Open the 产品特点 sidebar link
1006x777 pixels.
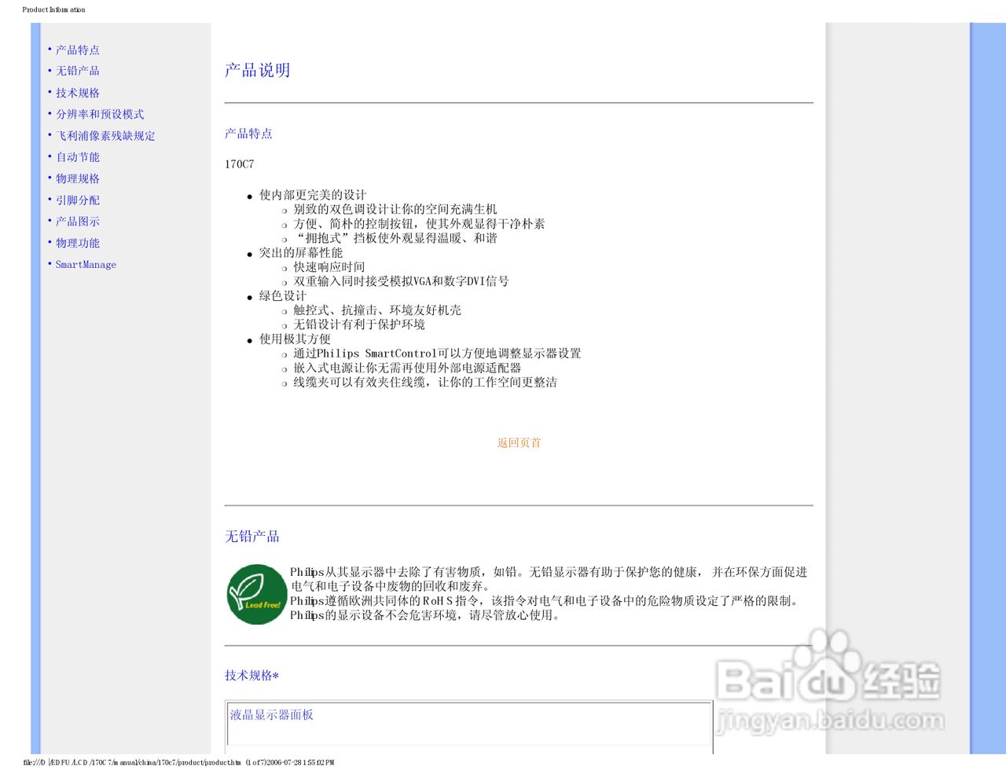point(78,50)
